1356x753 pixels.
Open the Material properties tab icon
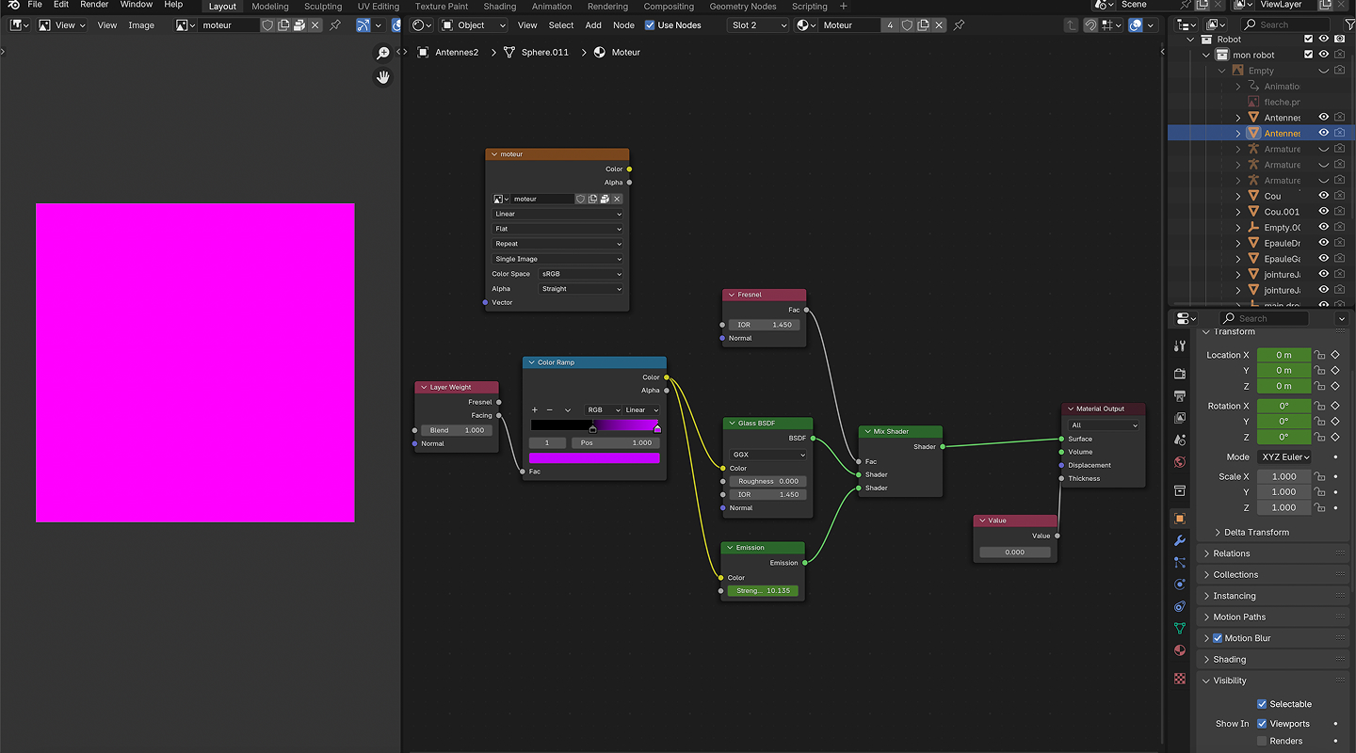click(1180, 650)
